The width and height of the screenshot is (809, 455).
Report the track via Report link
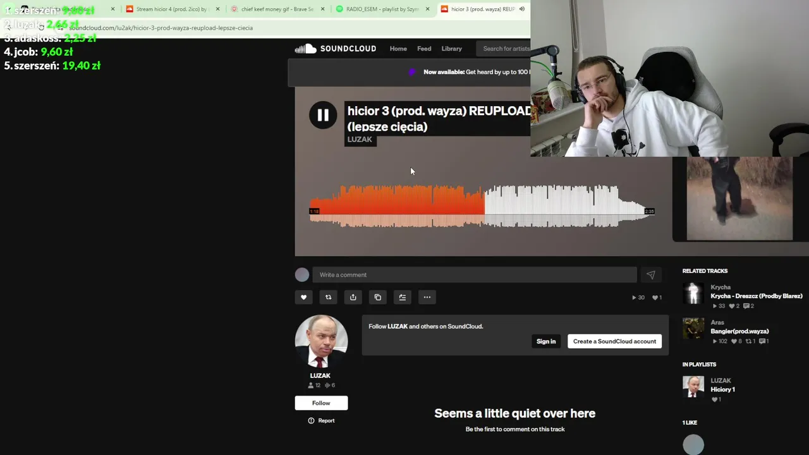321,421
